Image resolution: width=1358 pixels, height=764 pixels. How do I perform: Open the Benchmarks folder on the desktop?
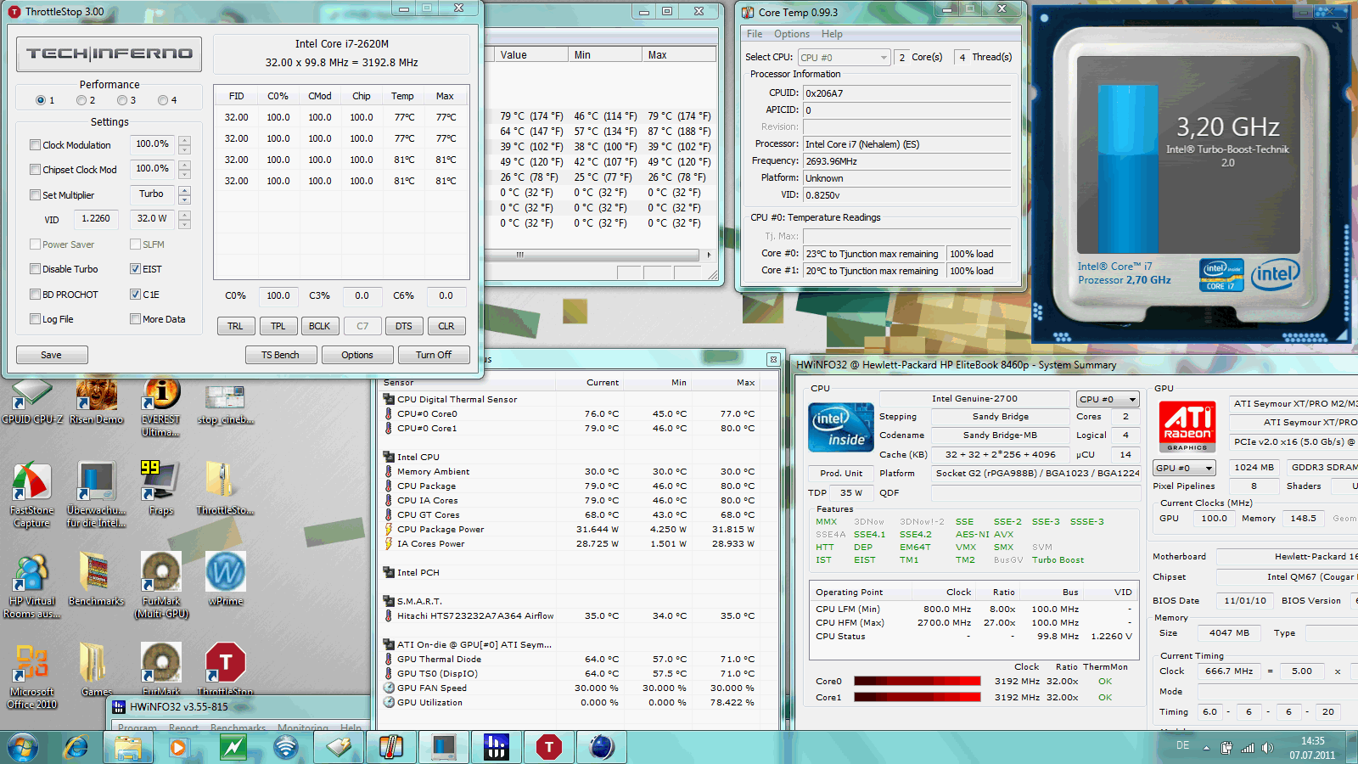point(96,580)
